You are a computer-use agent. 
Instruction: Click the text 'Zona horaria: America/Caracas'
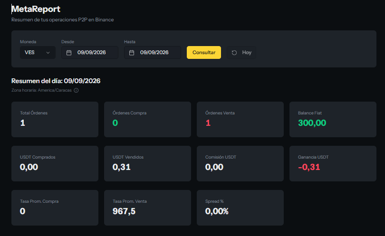coord(41,90)
